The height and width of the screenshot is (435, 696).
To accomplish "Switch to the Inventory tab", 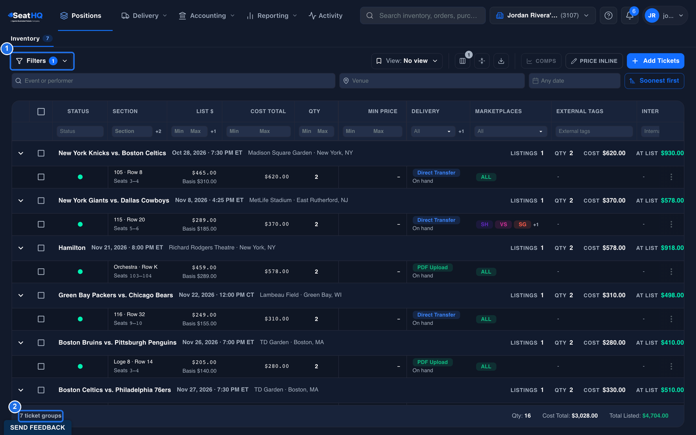I will tap(31, 38).
